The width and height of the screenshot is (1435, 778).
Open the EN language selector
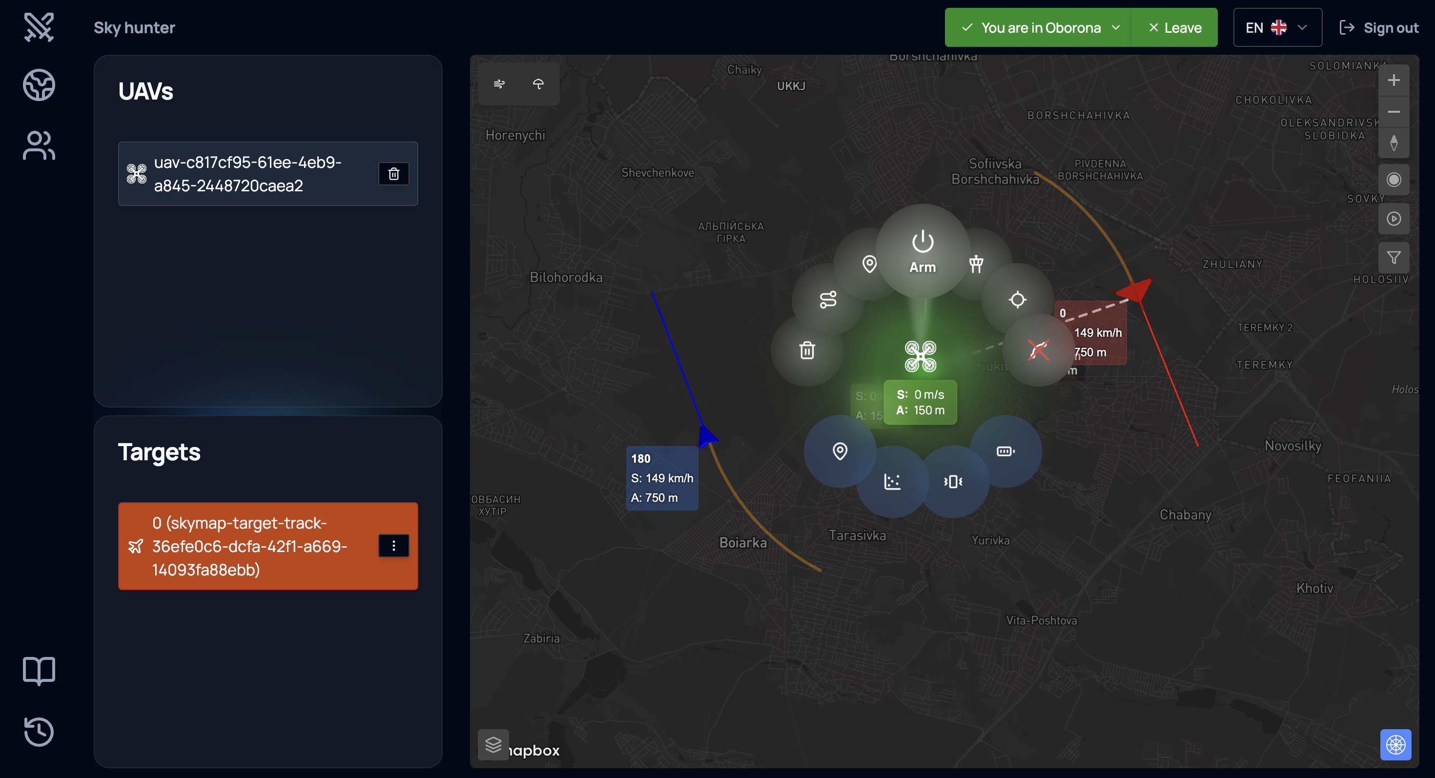(1277, 27)
